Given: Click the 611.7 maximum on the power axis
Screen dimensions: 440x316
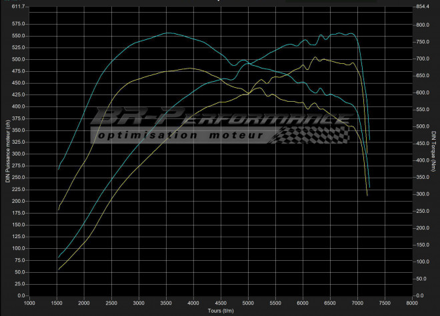Looking at the screenshot, I should point(18,7).
